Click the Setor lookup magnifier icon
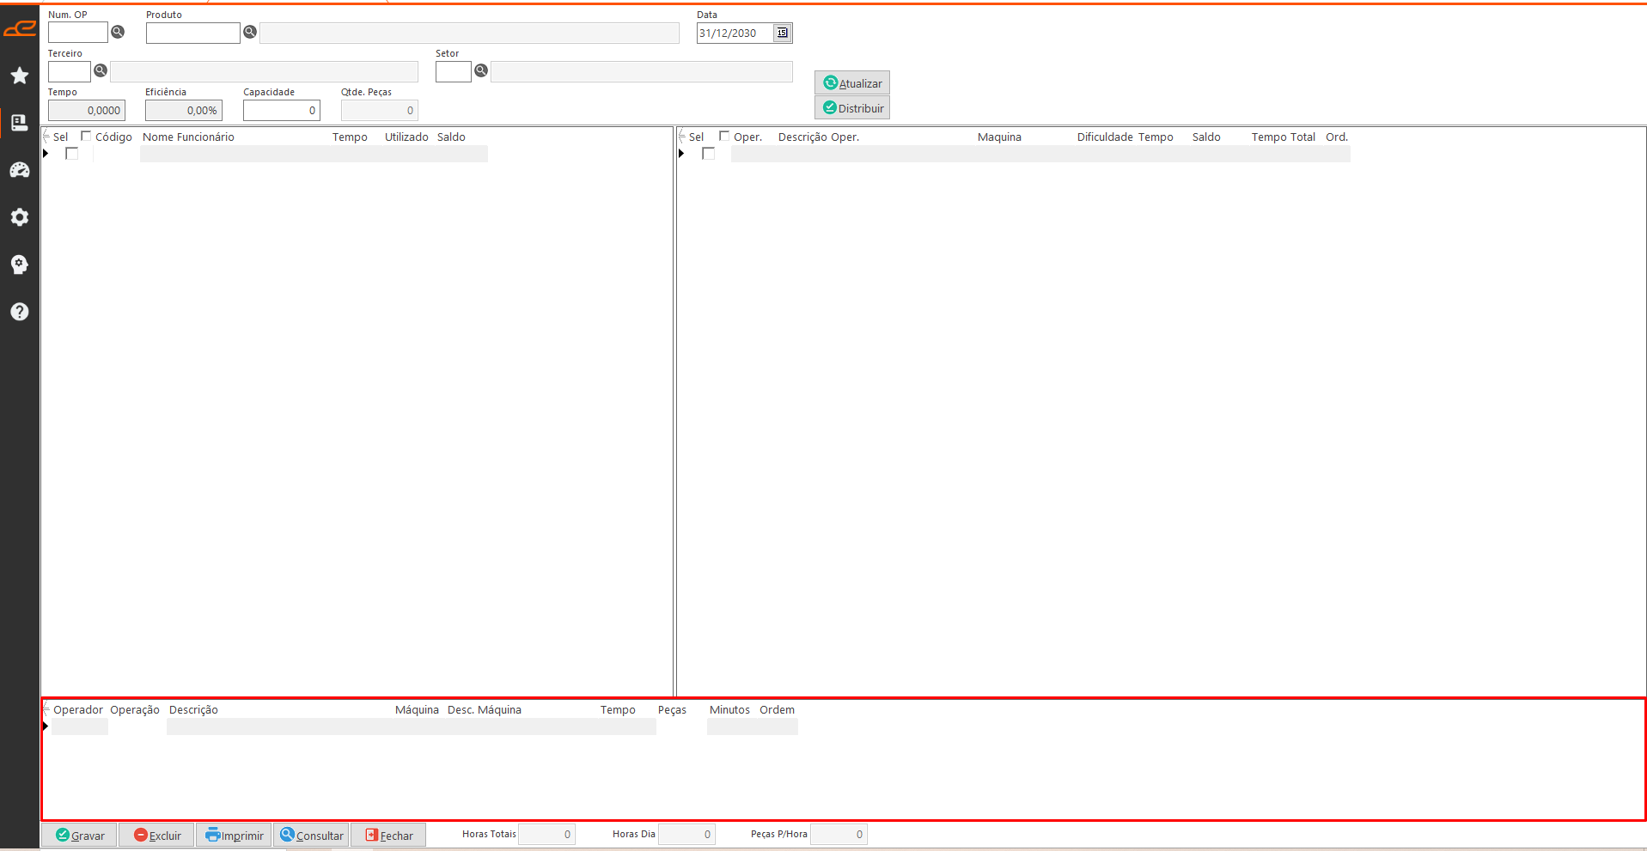The image size is (1647, 851). tap(481, 70)
